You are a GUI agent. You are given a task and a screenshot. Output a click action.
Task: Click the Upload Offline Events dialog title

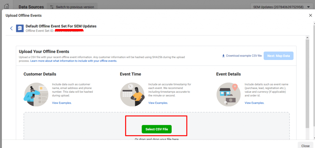[24, 15]
